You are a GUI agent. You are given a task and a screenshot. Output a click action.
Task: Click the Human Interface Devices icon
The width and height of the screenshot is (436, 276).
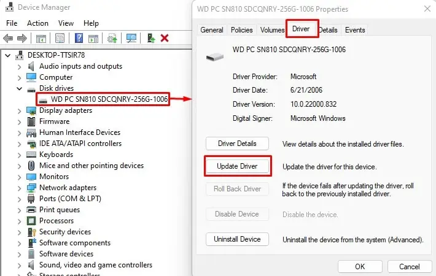click(x=31, y=132)
